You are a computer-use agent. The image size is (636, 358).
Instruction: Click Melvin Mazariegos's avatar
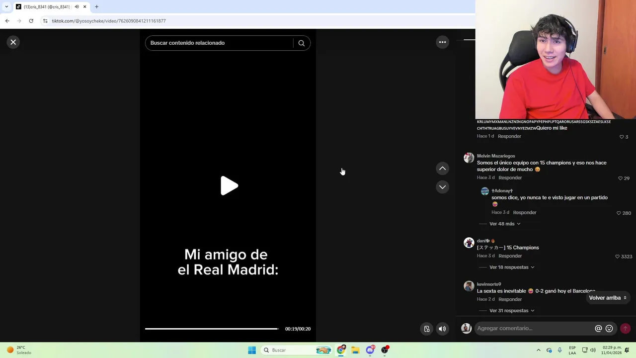469,158
